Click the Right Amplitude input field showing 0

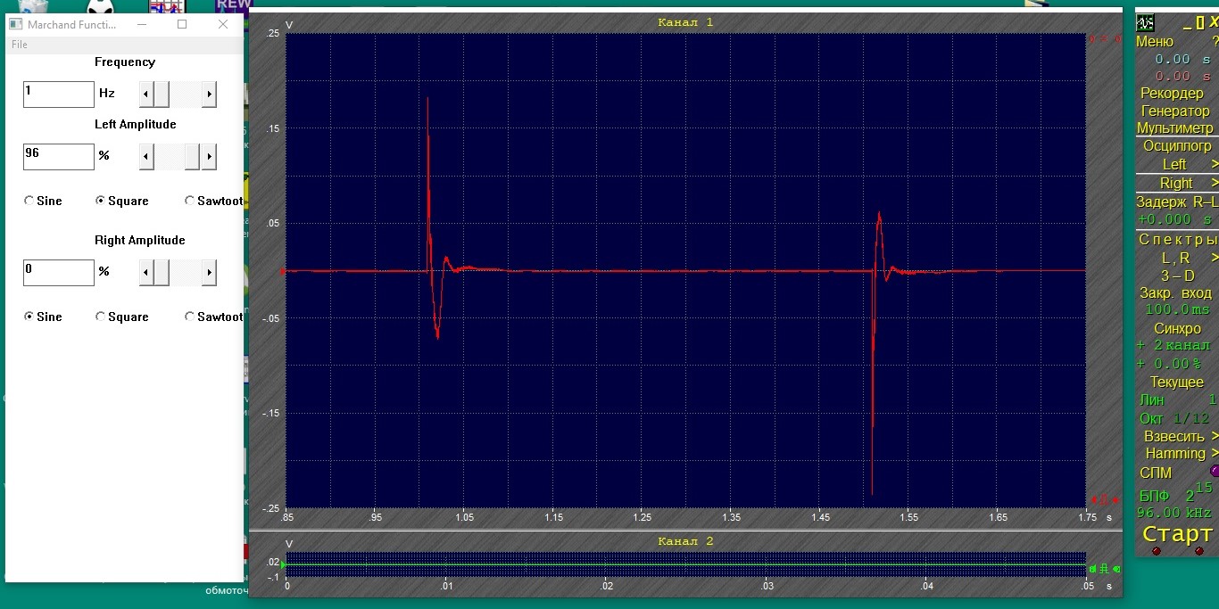pyautogui.click(x=59, y=273)
